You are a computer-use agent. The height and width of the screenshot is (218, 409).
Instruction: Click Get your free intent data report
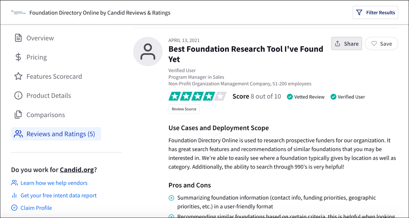click(58, 195)
